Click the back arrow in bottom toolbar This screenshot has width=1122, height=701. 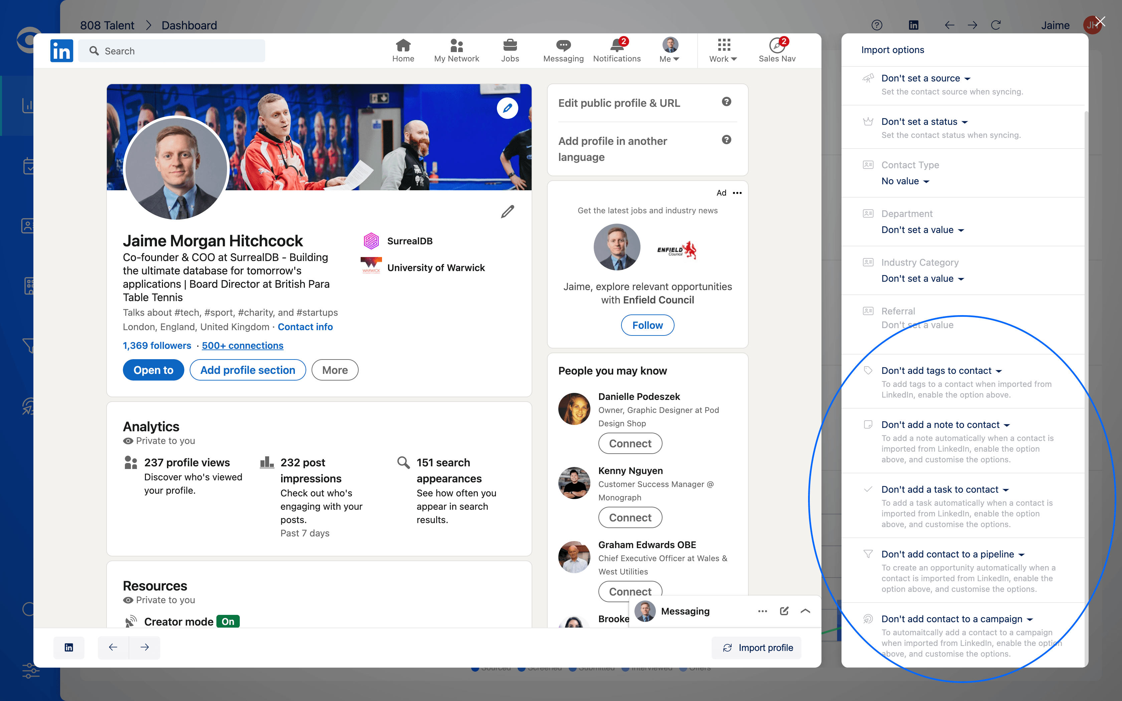pos(113,647)
